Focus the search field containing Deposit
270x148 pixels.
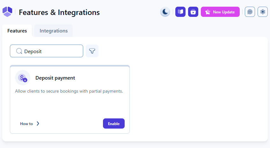(51, 51)
